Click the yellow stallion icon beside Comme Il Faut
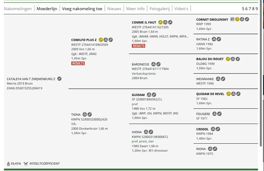This screenshot has width=264, height=171. (161, 22)
